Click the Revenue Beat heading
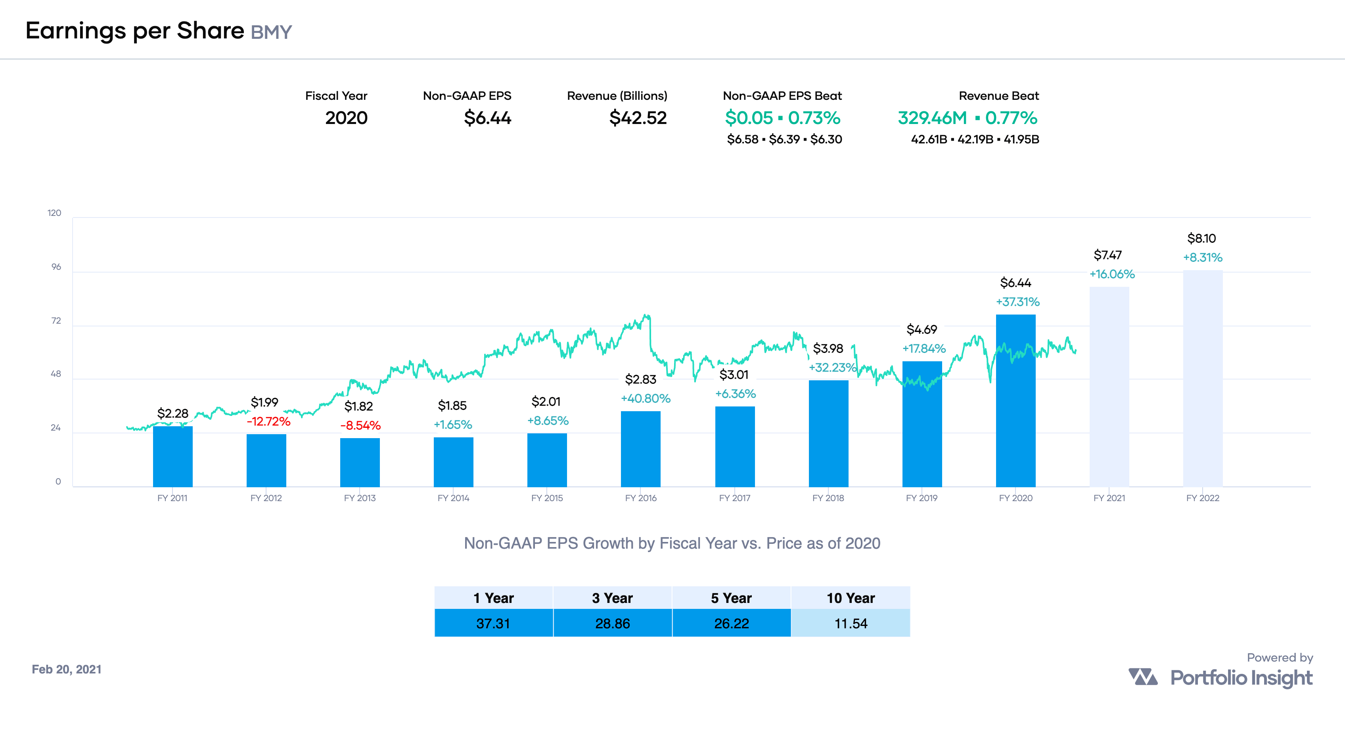1345x740 pixels. point(998,96)
